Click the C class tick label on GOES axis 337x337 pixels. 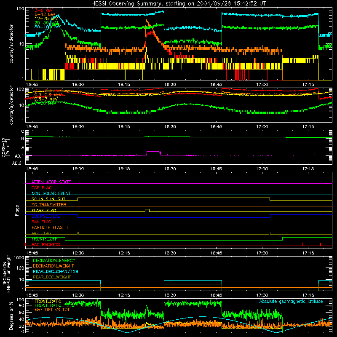pyautogui.click(x=23, y=131)
